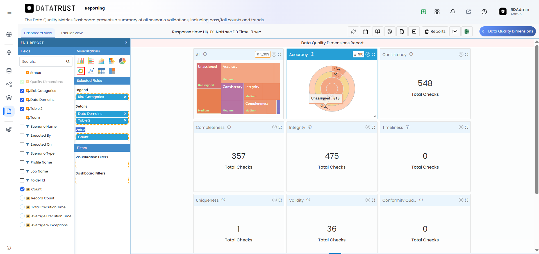Click the add new widget plus icon
Screen dimensions: 539x254
pos(414,31)
